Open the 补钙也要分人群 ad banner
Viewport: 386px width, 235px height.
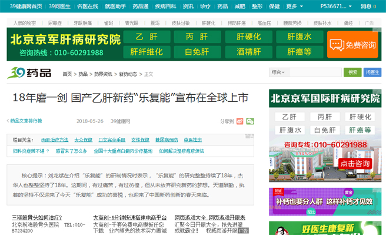(325, 201)
